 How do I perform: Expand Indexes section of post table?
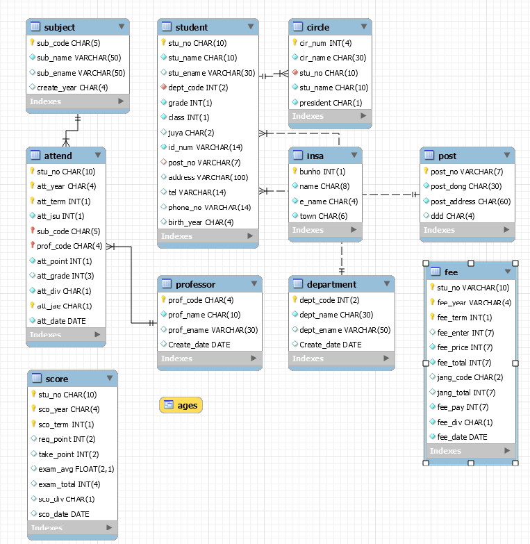tap(507, 230)
